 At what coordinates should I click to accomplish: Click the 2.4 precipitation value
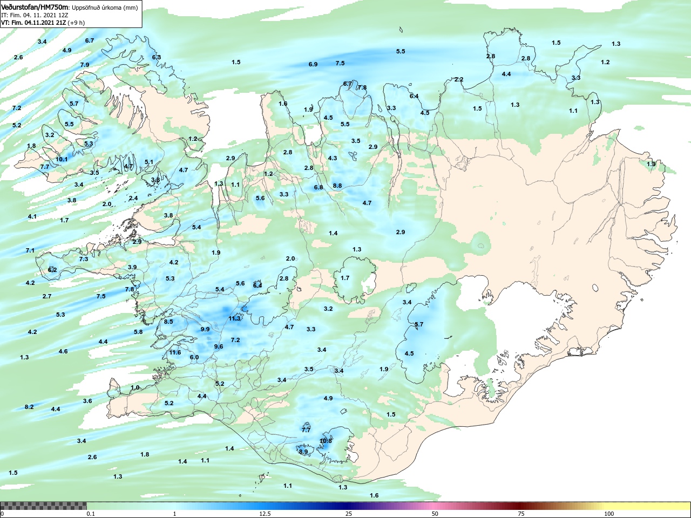point(133,198)
